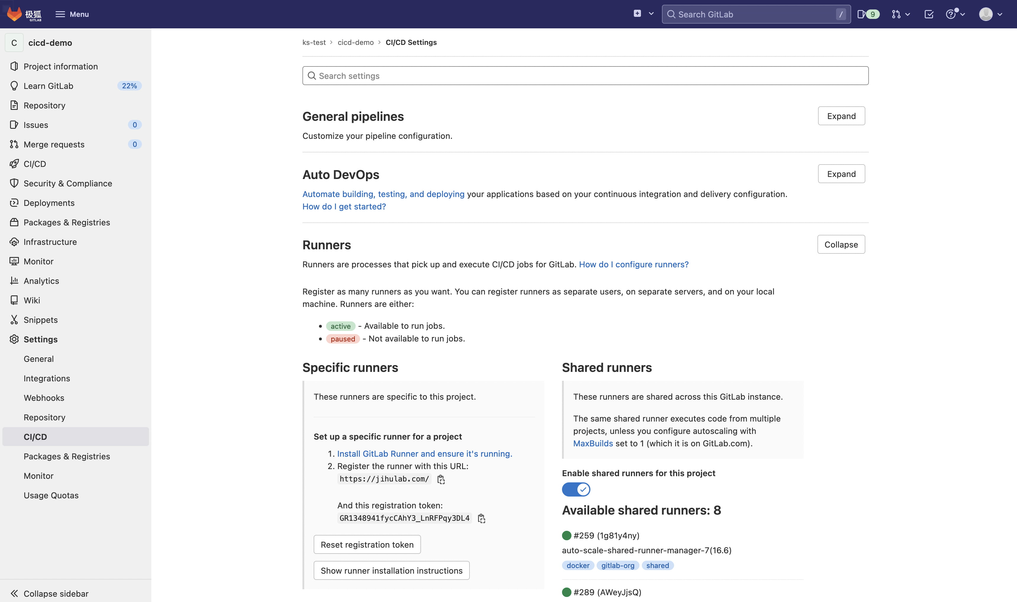Click the Search settings field
Viewport: 1017px width, 602px height.
click(x=585, y=76)
